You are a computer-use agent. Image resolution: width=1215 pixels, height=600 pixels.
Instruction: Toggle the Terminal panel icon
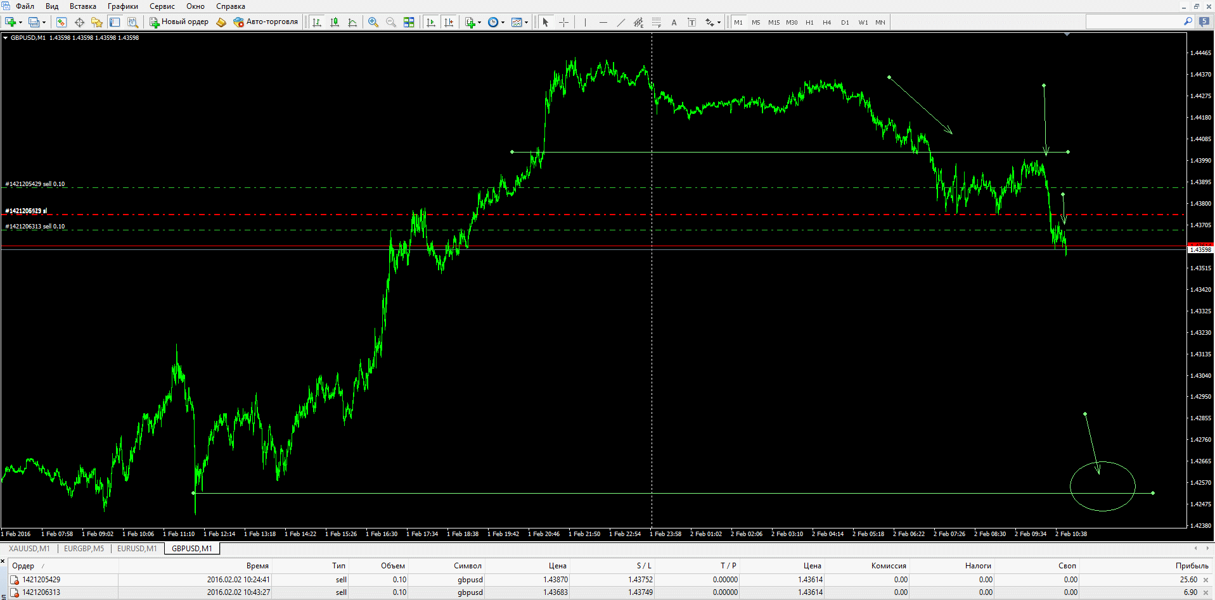pyautogui.click(x=115, y=22)
